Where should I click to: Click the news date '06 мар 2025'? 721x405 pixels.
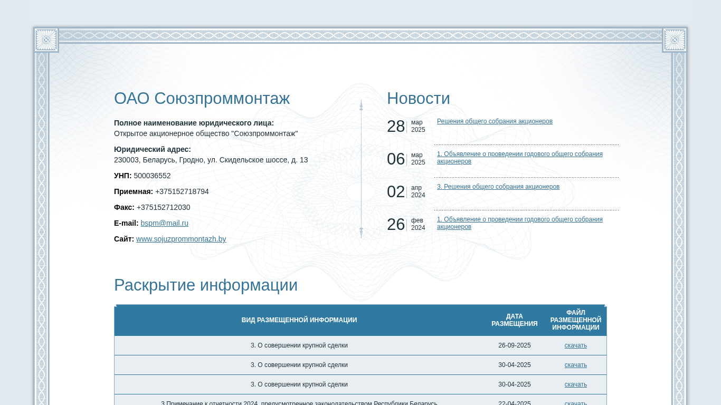[406, 159]
